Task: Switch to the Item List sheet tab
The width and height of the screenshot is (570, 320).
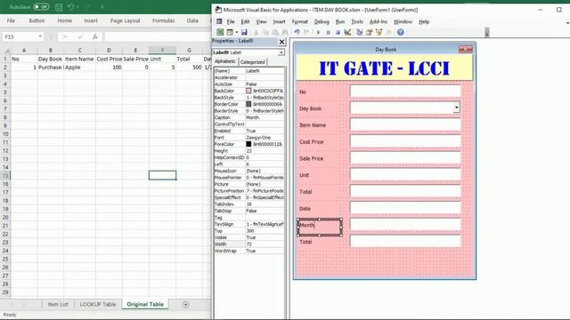Action: (58, 304)
